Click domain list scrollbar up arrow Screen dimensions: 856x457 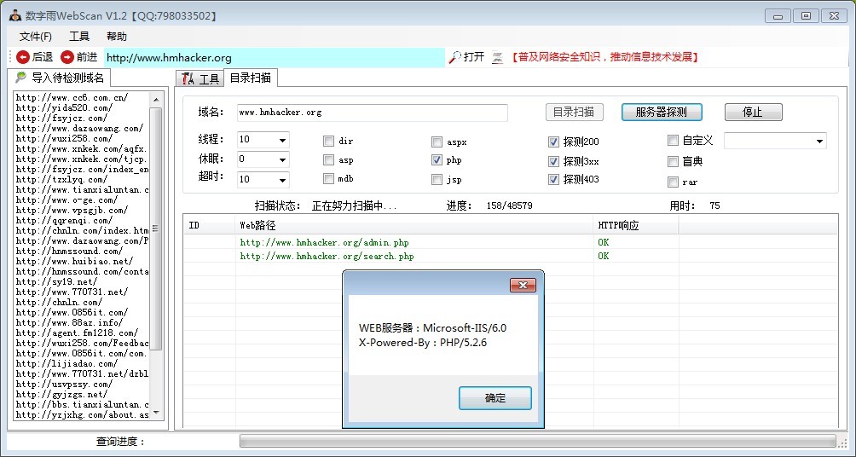[156, 100]
